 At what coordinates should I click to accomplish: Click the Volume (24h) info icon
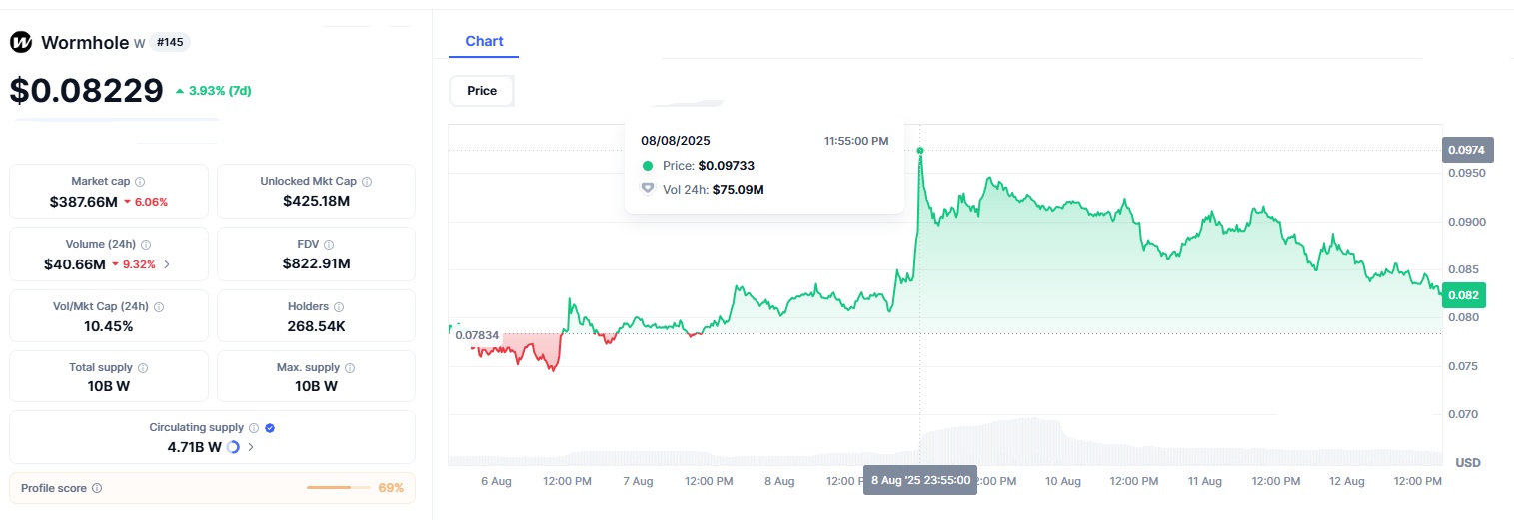tap(146, 245)
